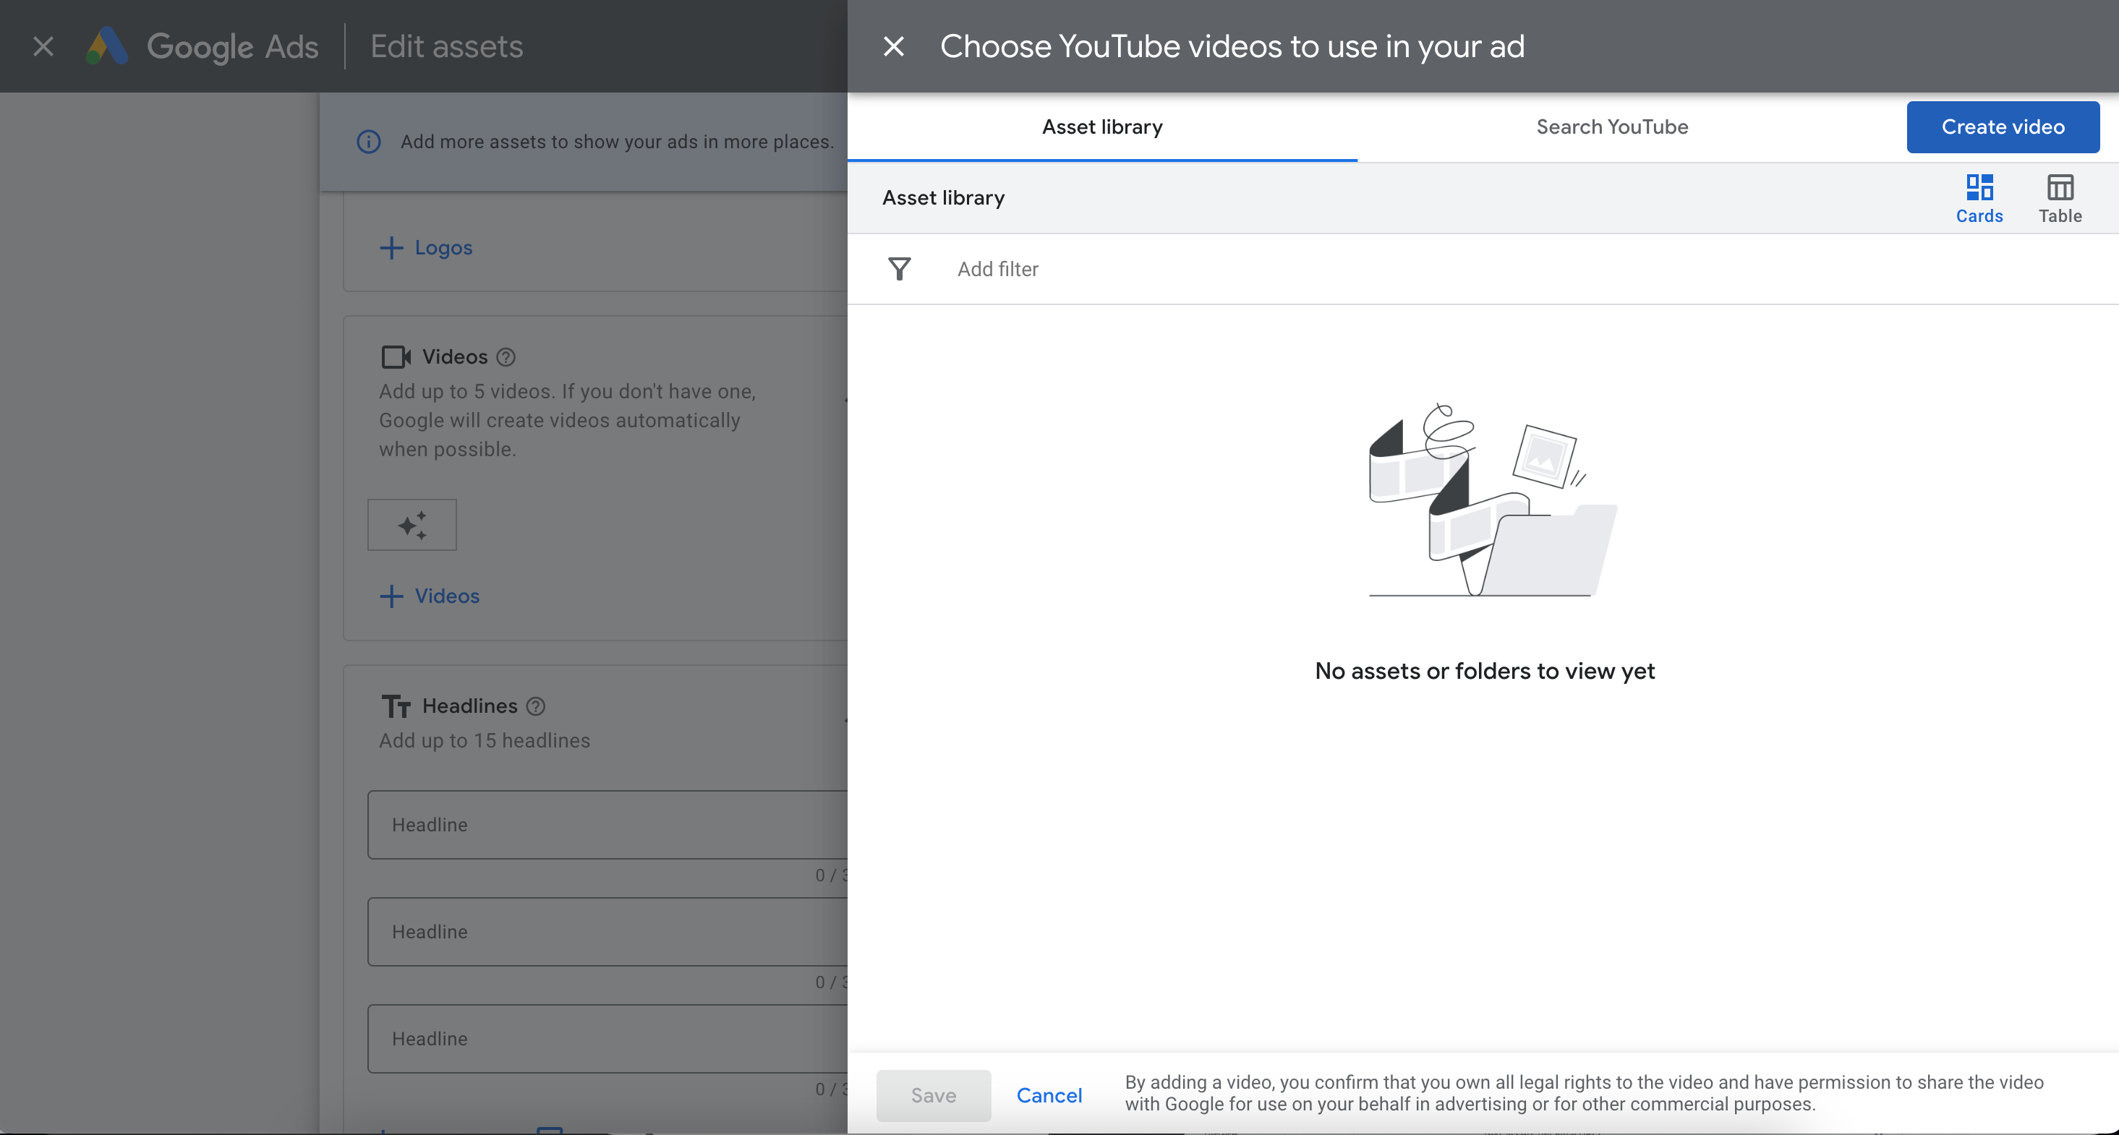Click Cancel in the footer
Image resolution: width=2119 pixels, height=1135 pixels.
coord(1049,1095)
